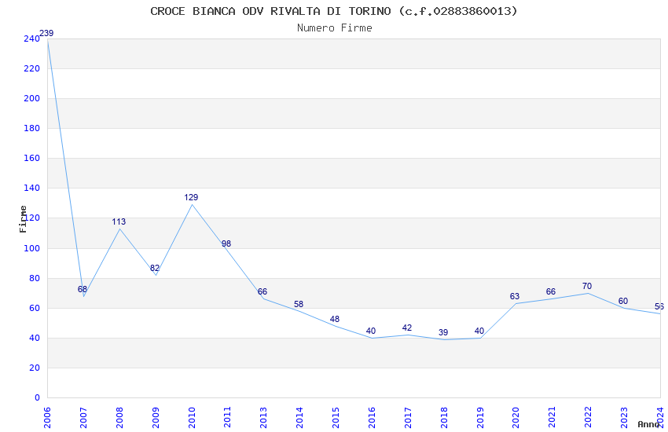Screen dimensions: 668x432
Task: Select the peak data label 129 for 2010
Action: [191, 197]
